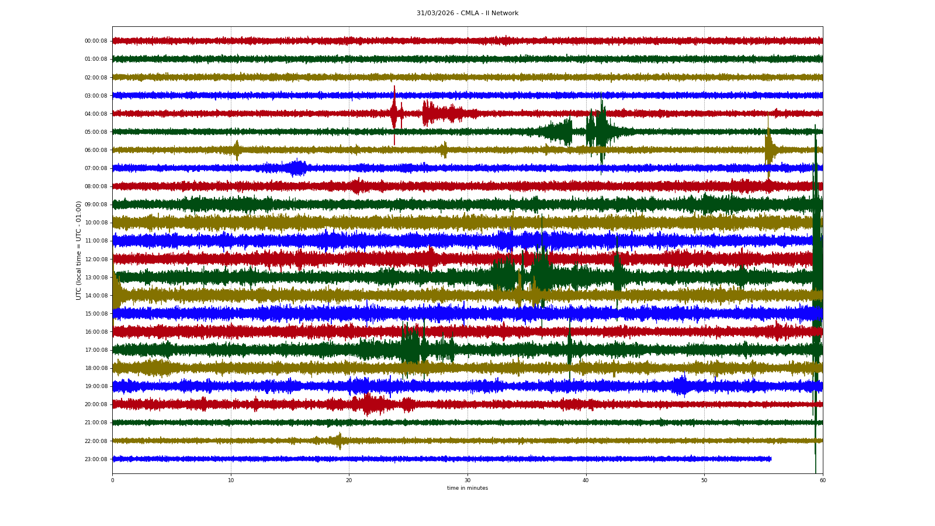Click the '20:00:08' row label
Image resolution: width=935 pixels, height=526 pixels.
pyautogui.click(x=96, y=404)
